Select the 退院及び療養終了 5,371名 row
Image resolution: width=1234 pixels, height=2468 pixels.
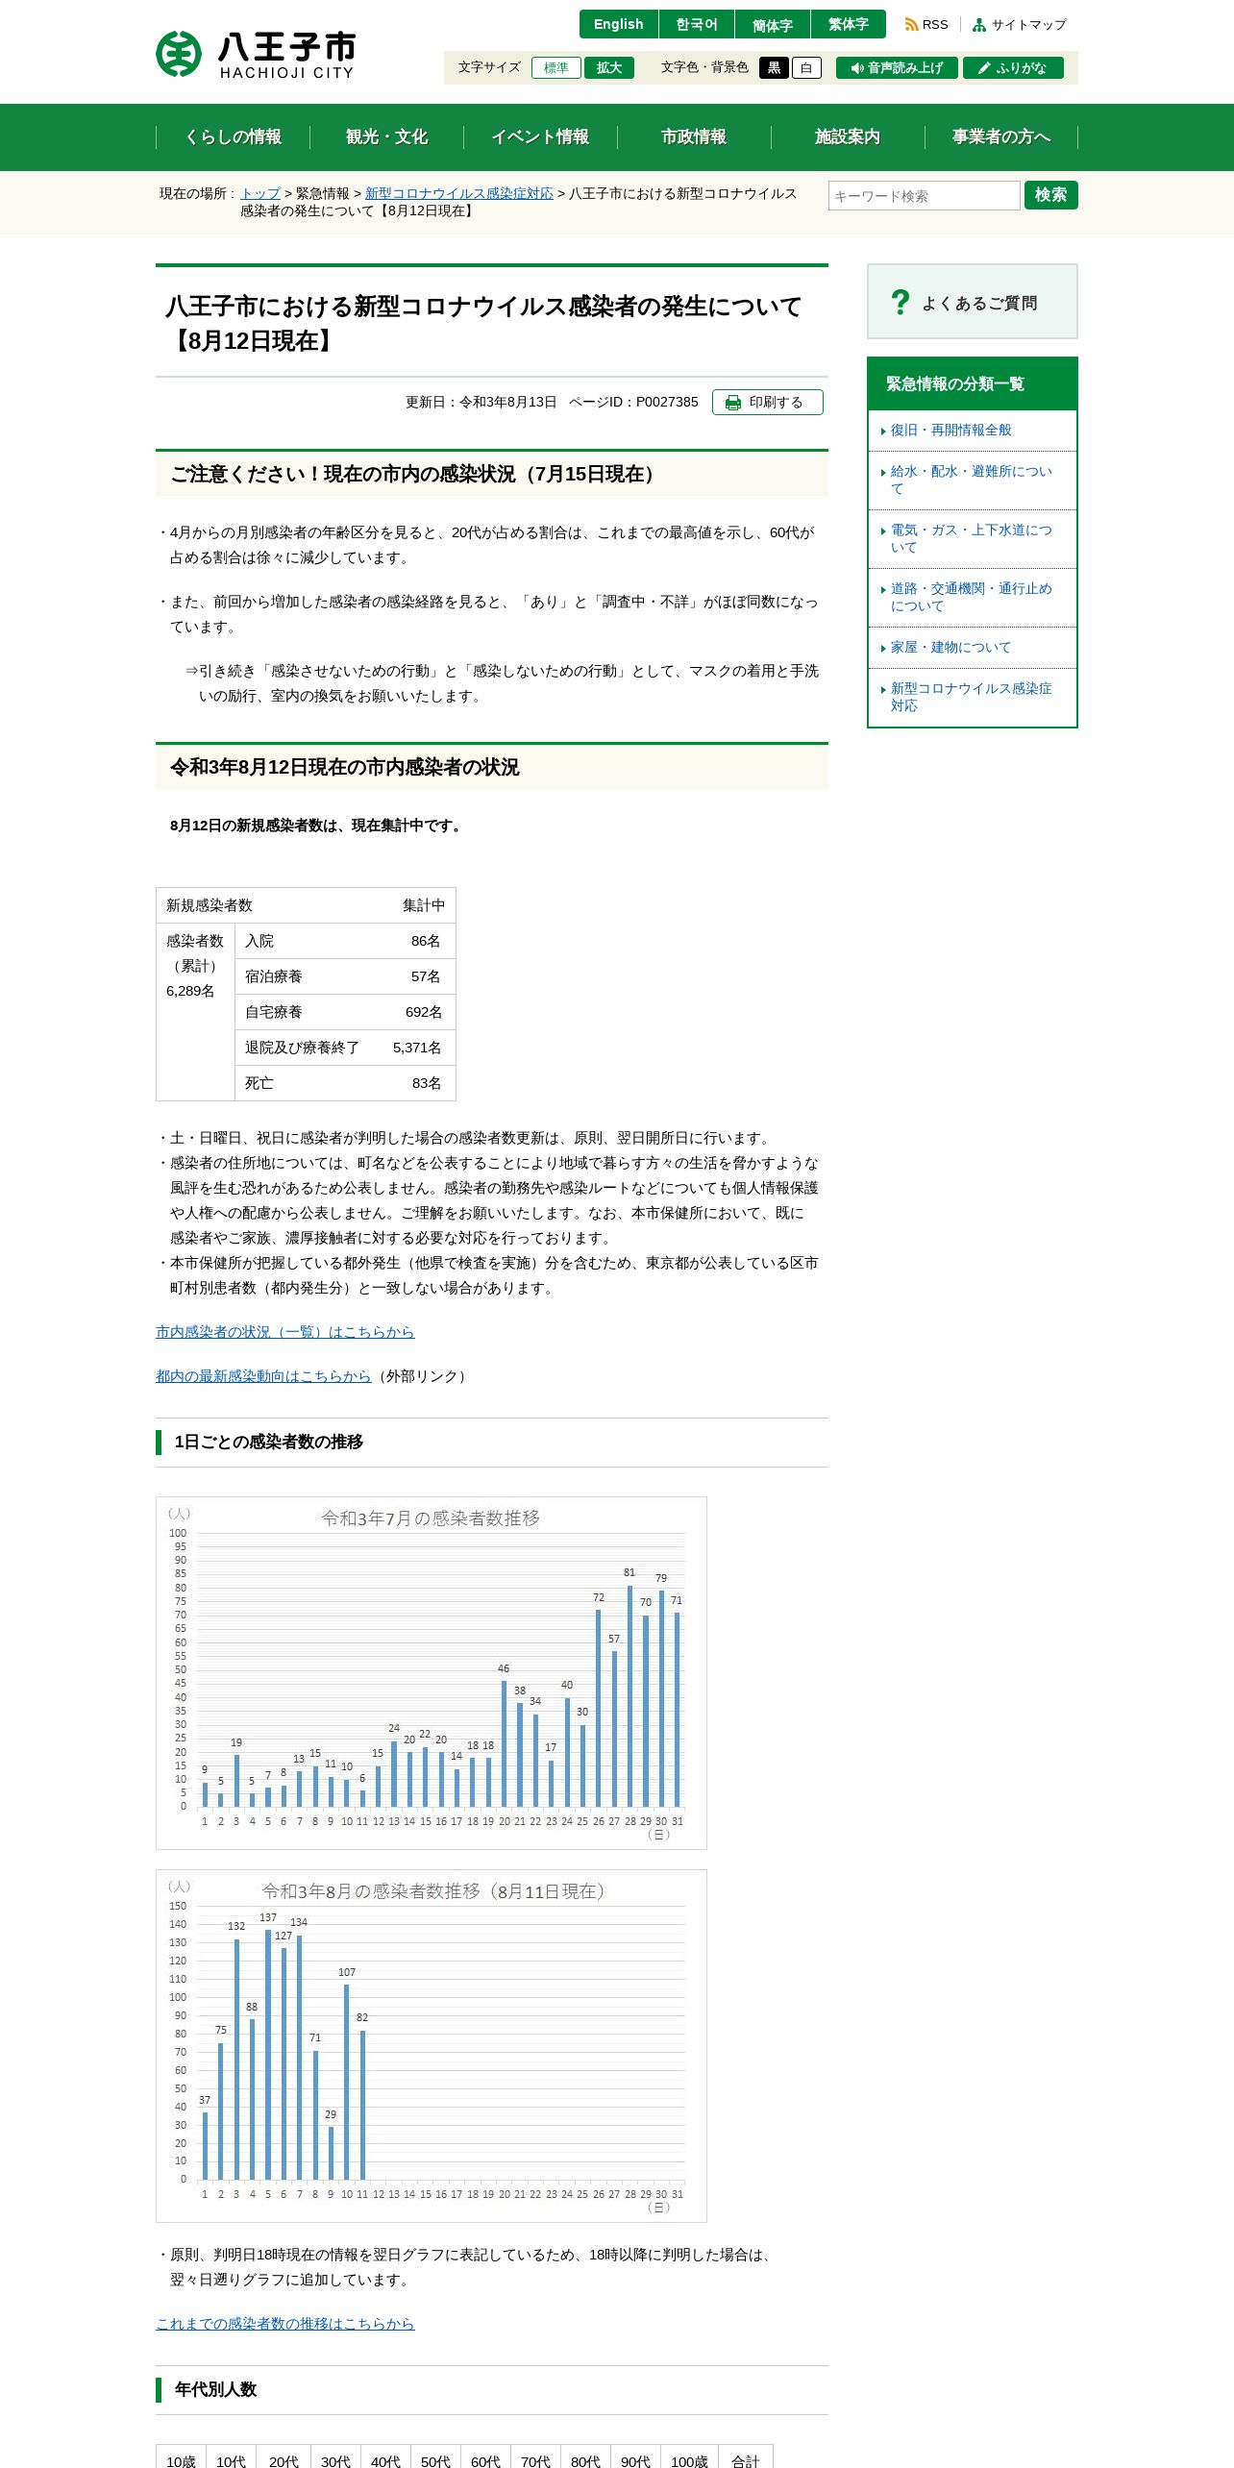345,1048
